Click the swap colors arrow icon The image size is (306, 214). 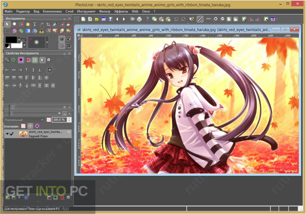pyautogui.click(x=24, y=39)
